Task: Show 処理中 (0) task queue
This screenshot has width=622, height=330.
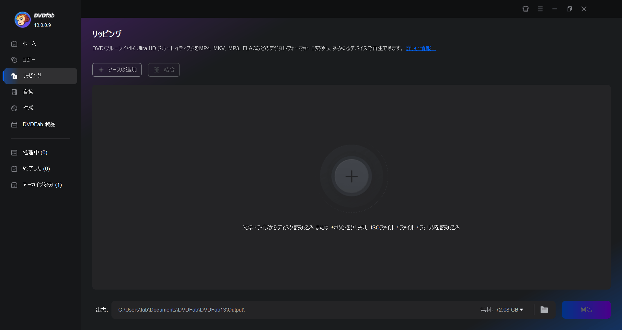Action: tap(40, 152)
